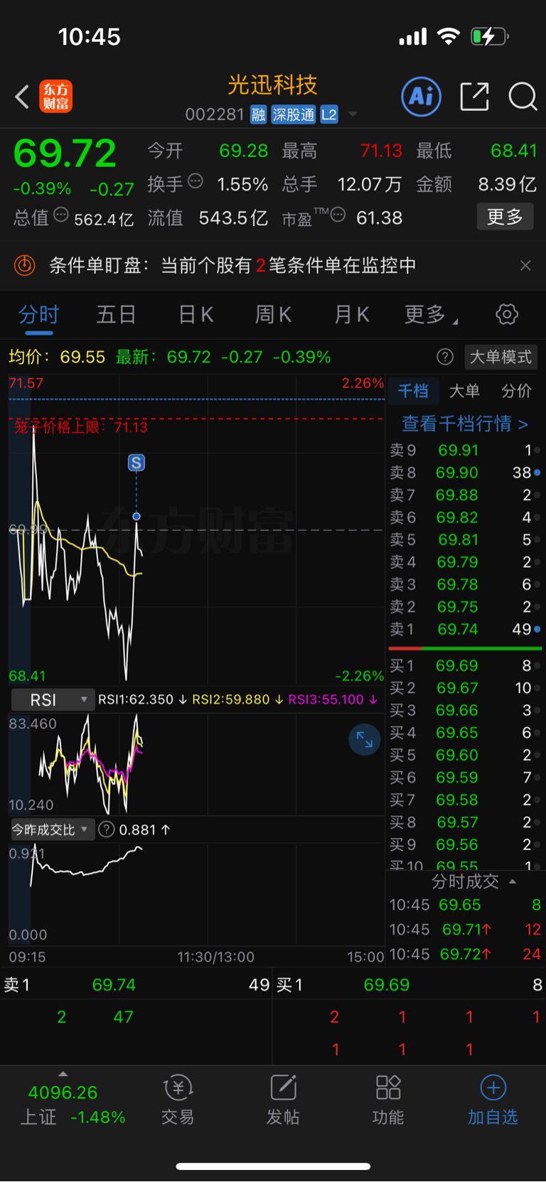Select 分价 tab
The height and width of the screenshot is (1182, 546).
click(x=516, y=391)
